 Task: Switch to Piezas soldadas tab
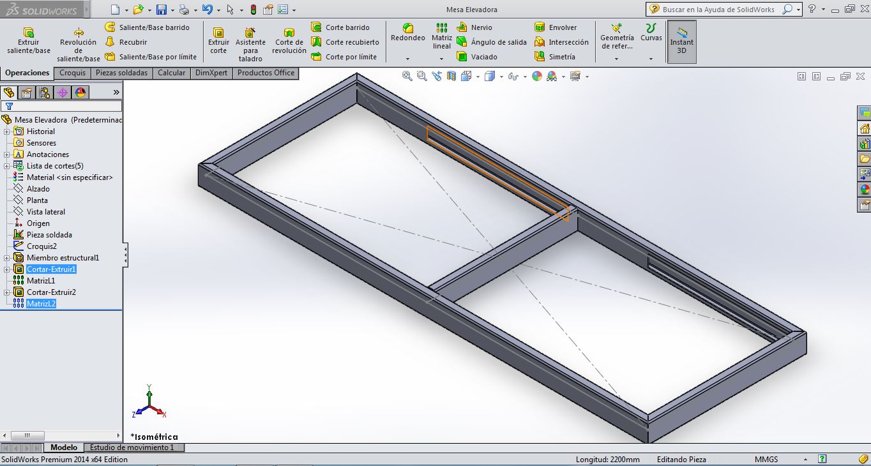[121, 73]
